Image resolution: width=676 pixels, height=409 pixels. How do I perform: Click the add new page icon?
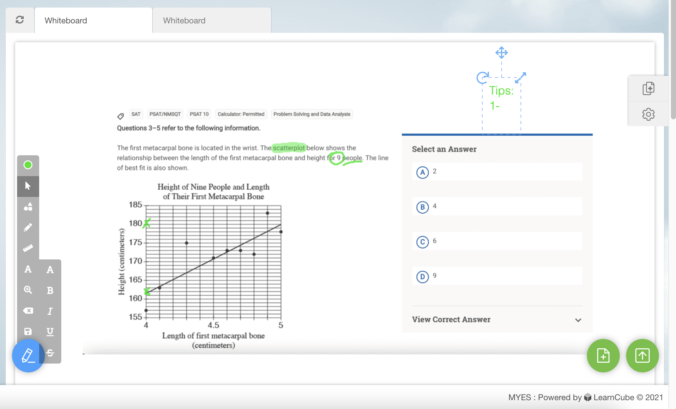[x=648, y=89]
